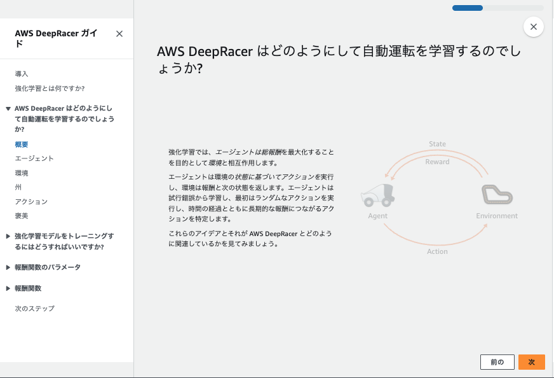The width and height of the screenshot is (554, 378).
Task: Go back with the 前の button
Action: click(497, 361)
